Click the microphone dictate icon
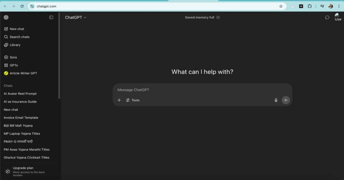Viewport: 344px width, 180px height. click(x=276, y=100)
